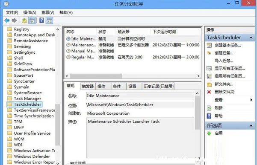Open the 历史记录(已禁用) tab
This screenshot has height=165, width=257.
coord(159,86)
